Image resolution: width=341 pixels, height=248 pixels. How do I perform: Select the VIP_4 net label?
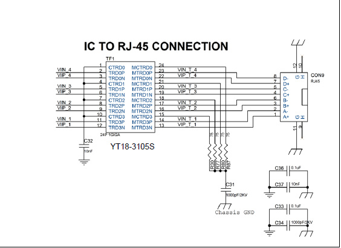pyautogui.click(x=64, y=75)
